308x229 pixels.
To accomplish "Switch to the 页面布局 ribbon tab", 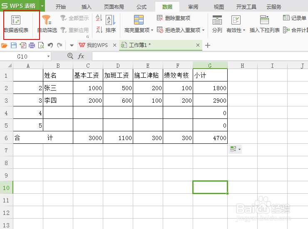I will click(x=114, y=7).
